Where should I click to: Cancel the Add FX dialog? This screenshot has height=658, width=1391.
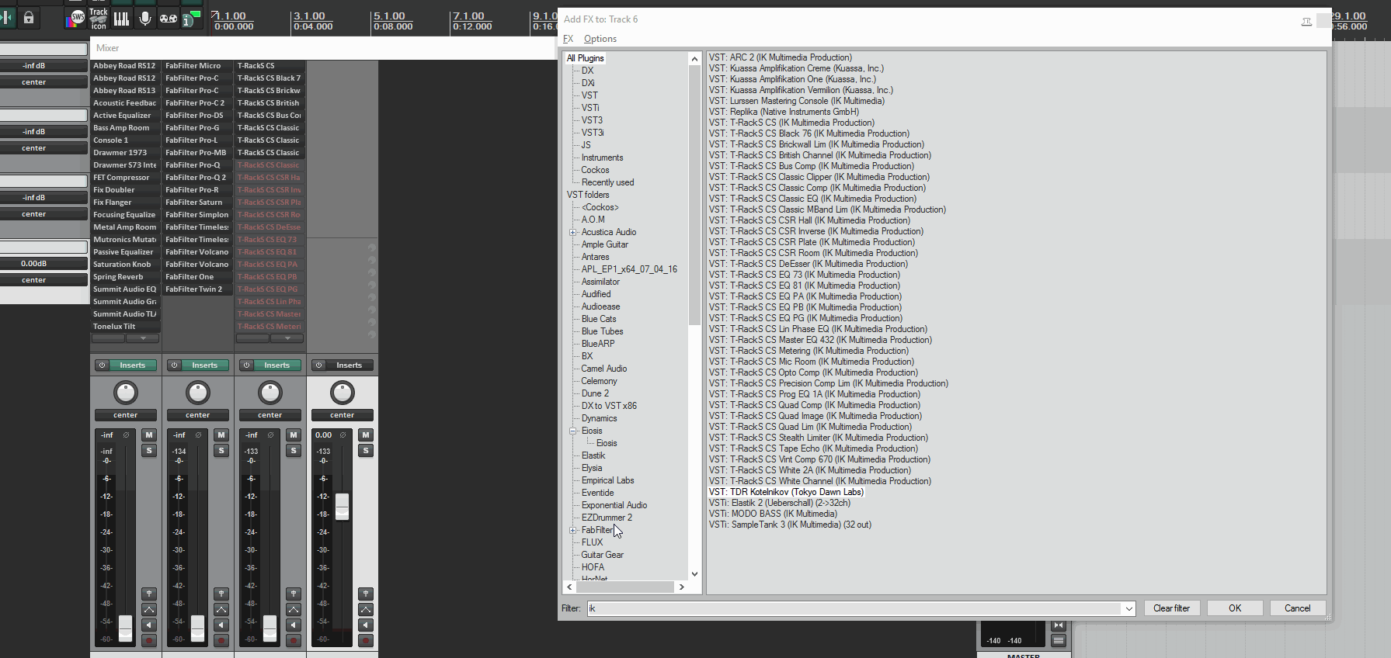(x=1297, y=608)
